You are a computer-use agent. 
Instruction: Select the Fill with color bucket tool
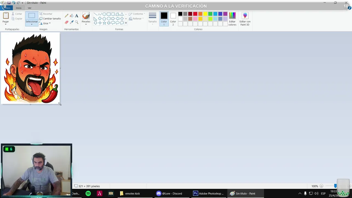tap(71, 16)
